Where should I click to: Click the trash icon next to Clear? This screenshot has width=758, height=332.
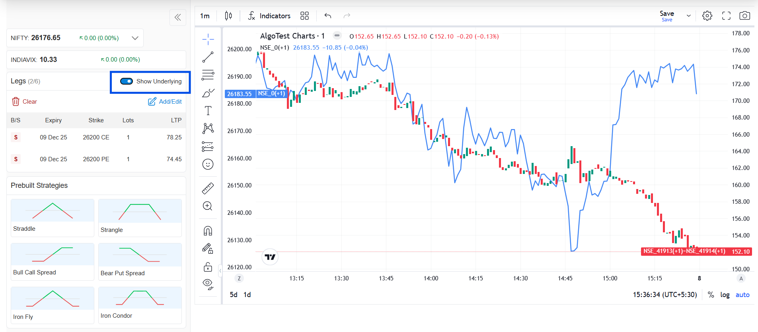[x=16, y=102]
